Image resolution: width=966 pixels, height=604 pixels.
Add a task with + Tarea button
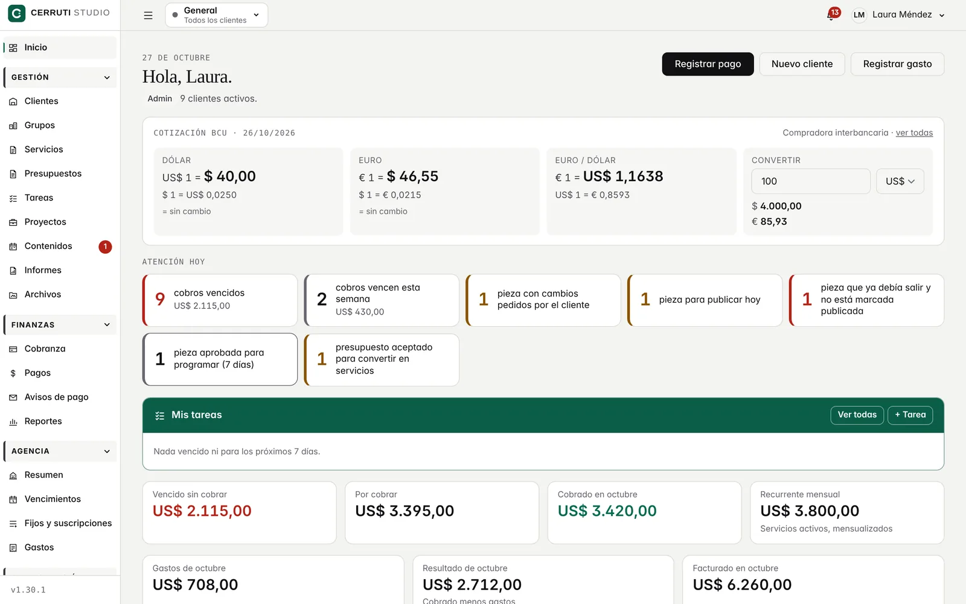point(910,415)
